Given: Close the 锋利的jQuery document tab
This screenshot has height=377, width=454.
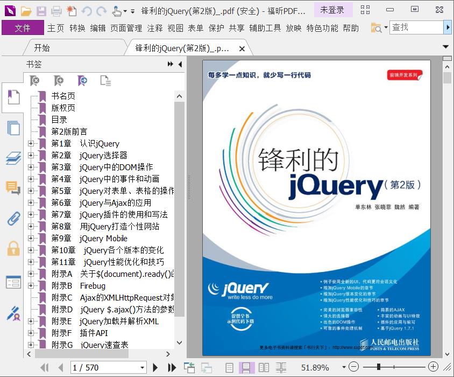Looking at the screenshot, I should [x=242, y=48].
